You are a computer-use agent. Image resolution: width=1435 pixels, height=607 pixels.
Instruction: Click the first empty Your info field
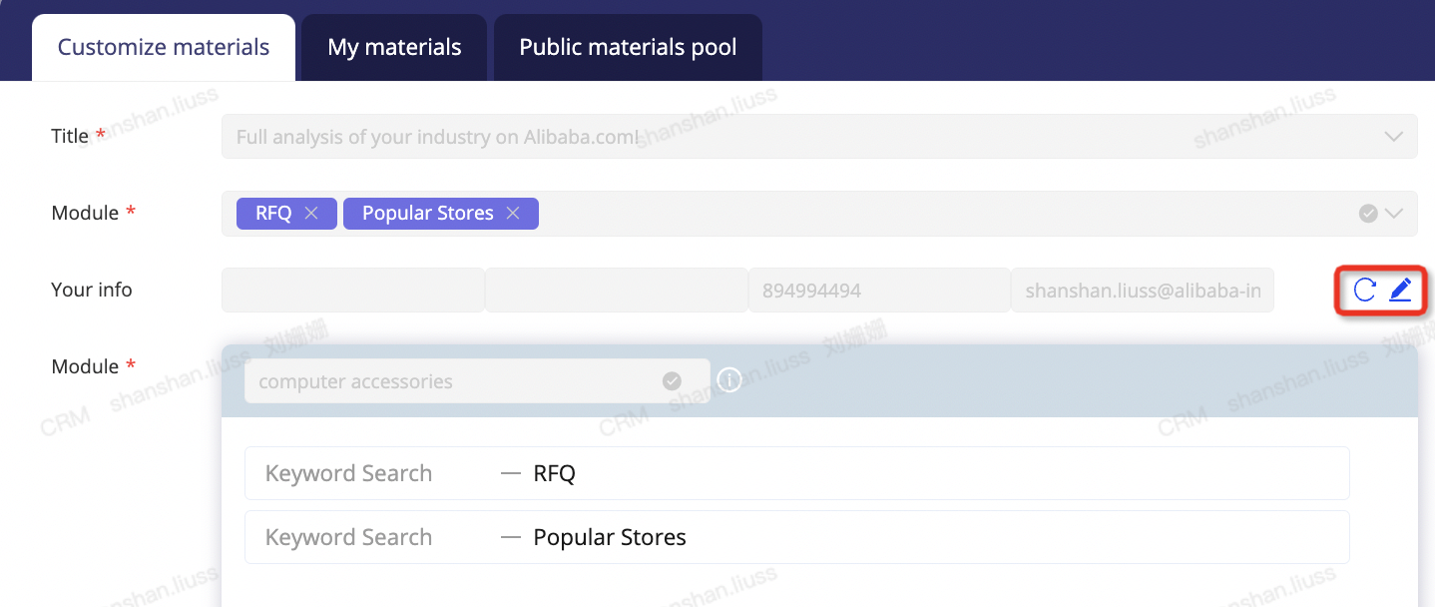coord(352,291)
